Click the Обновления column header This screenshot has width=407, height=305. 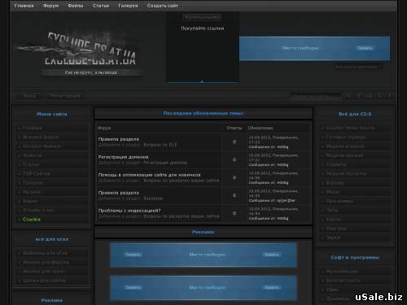tap(260, 128)
